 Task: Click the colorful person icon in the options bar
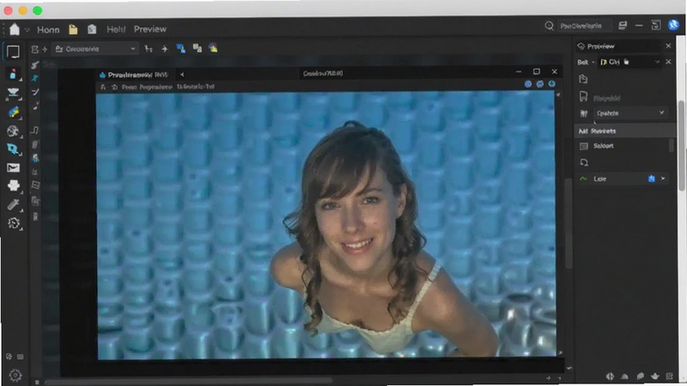tap(213, 49)
